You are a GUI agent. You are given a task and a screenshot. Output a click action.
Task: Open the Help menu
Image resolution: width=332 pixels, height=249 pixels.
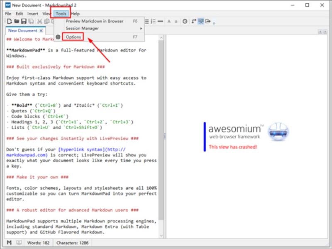tap(75, 14)
